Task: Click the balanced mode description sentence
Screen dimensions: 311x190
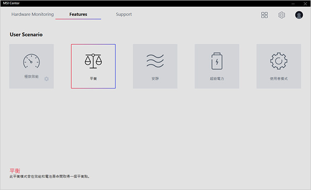Action: (49, 176)
